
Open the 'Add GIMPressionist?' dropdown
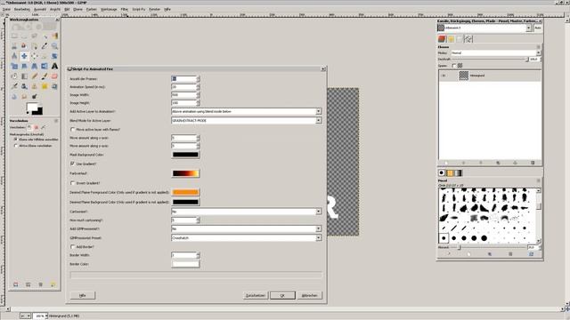[x=246, y=229]
